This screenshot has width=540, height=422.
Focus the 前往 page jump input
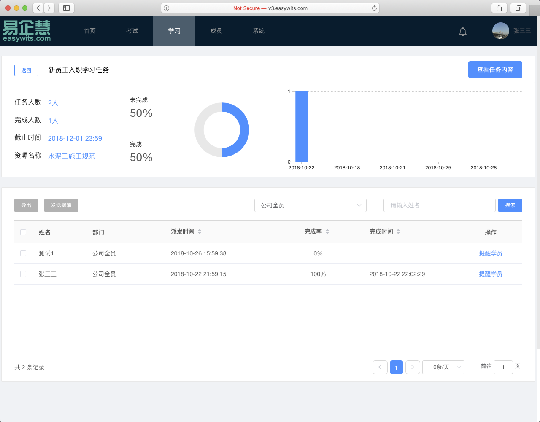click(503, 367)
